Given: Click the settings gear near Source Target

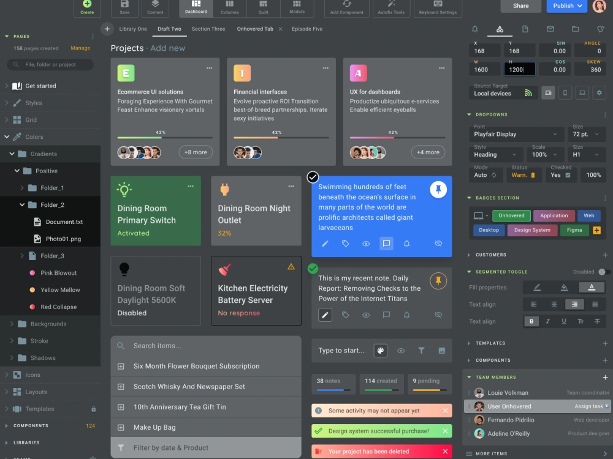Looking at the screenshot, I should pyautogui.click(x=600, y=93).
